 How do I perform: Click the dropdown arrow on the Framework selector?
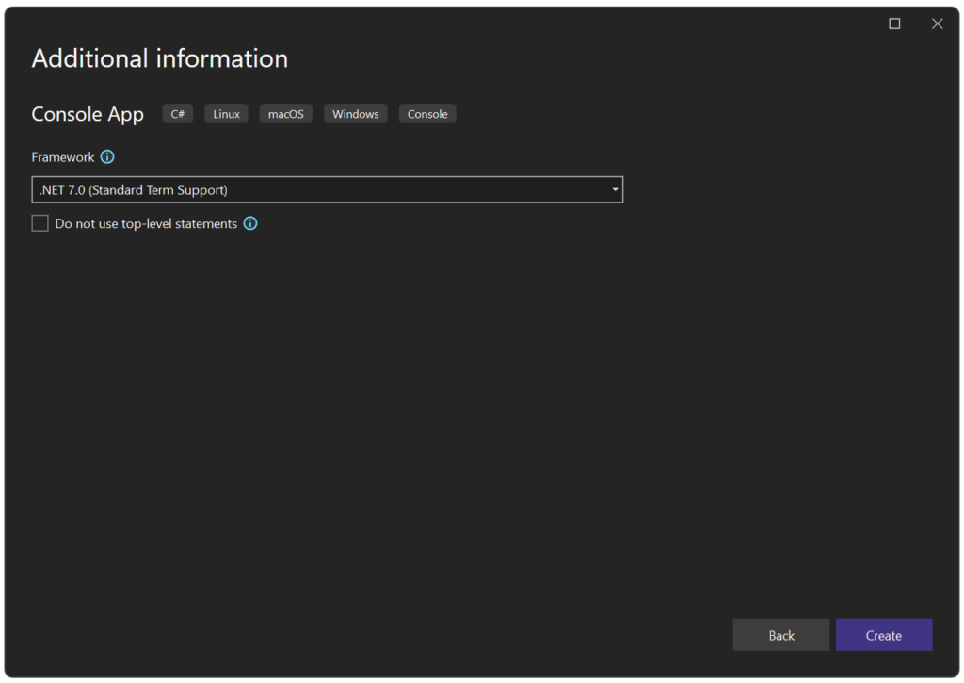click(x=616, y=189)
